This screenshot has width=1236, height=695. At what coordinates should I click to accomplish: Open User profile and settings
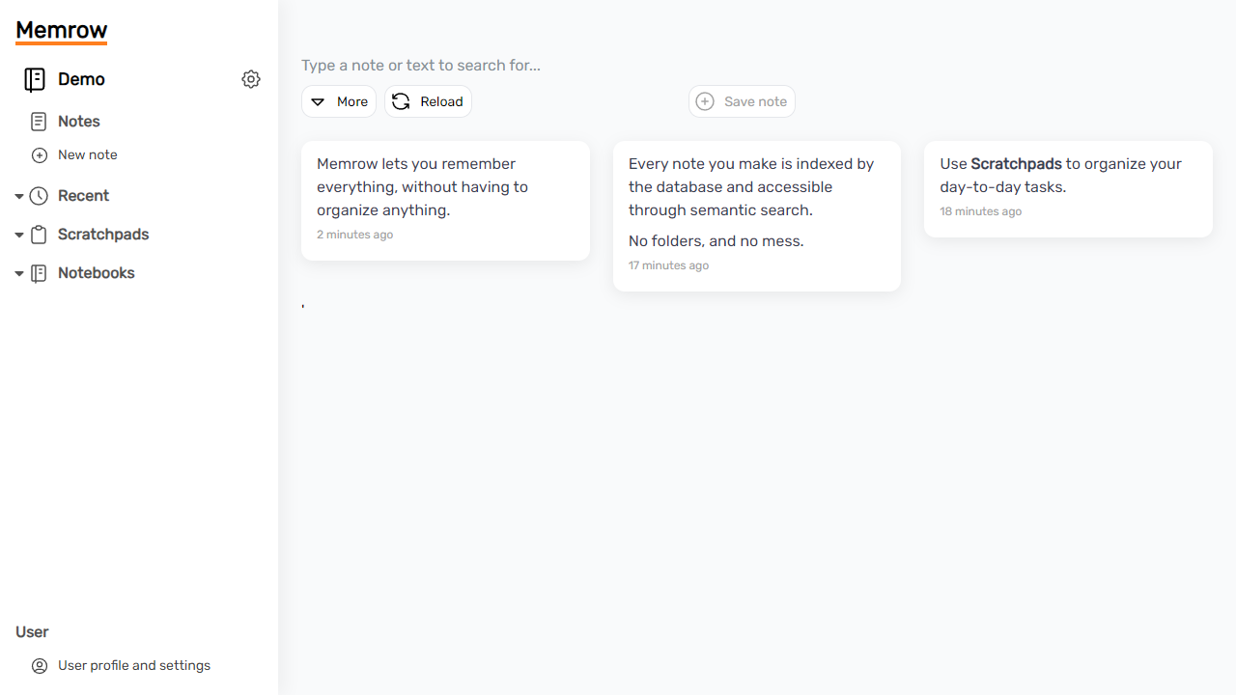coord(134,666)
